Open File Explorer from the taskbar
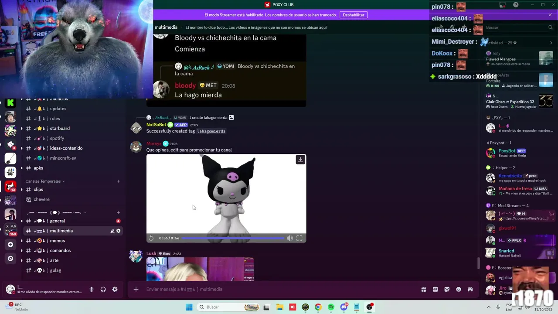 coord(279,307)
